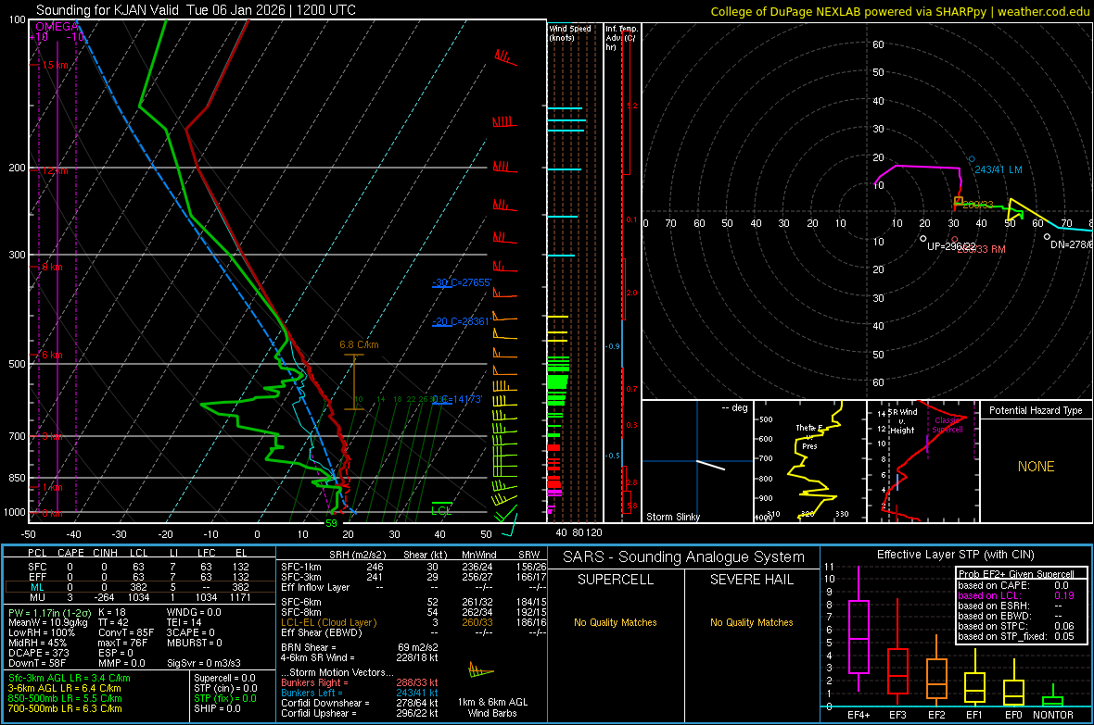Click the 1km & 6km AGL wind barb icon
The image size is (1094, 725).
[x=481, y=672]
